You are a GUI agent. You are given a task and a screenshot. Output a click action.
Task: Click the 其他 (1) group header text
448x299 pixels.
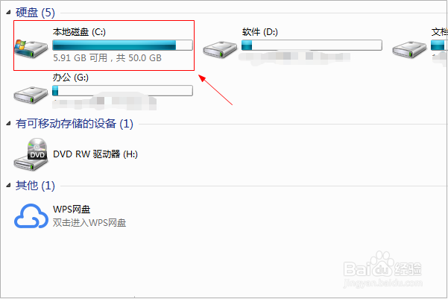35,186
